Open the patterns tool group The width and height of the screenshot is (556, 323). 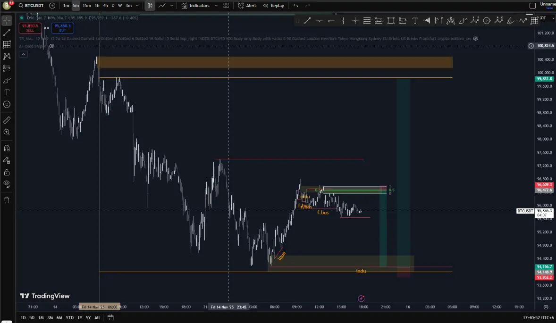tap(7, 56)
